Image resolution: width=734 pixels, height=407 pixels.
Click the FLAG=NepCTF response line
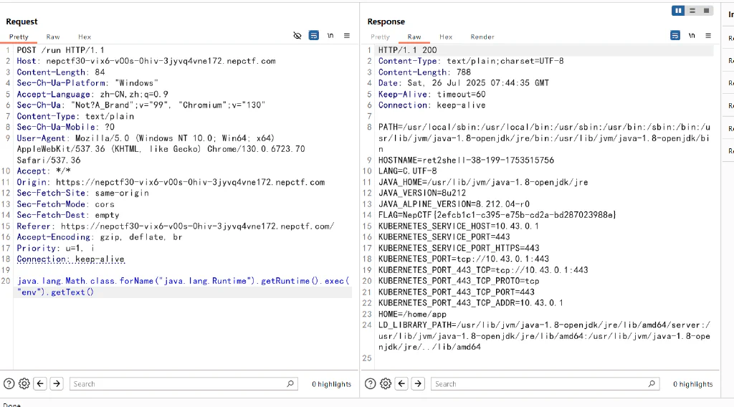pos(497,215)
